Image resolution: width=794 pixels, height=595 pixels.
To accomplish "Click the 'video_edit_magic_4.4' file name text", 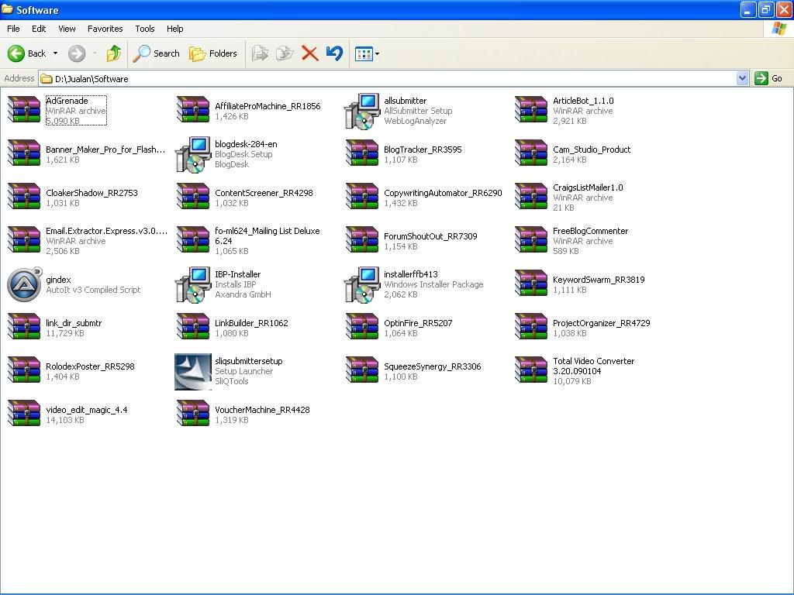I will (87, 410).
